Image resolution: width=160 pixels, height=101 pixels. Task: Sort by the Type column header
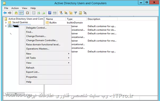(76, 19)
